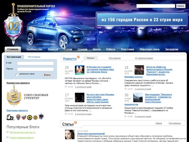Open Основатель проекта link
The image size is (189, 142).
pos(18,83)
